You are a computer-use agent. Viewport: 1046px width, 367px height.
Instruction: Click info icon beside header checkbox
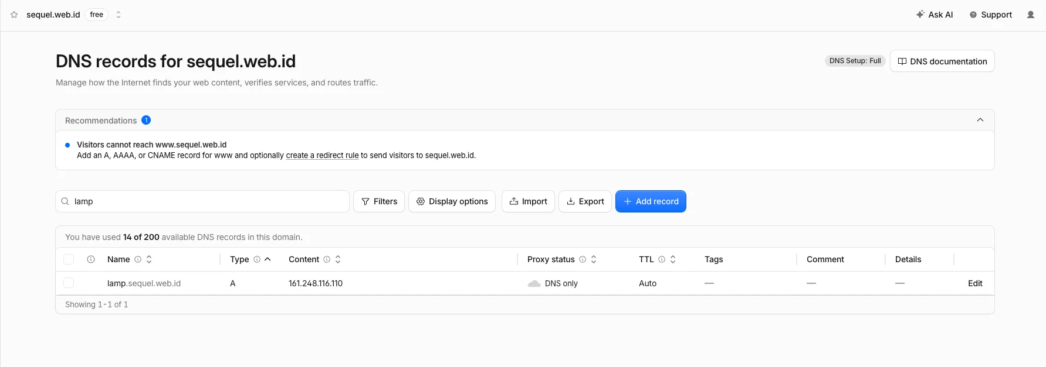(91, 259)
